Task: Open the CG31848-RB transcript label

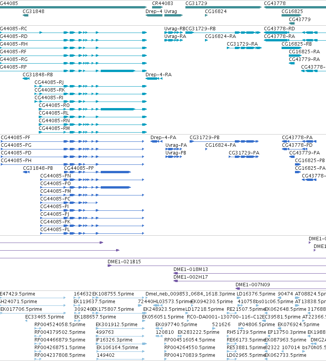Action: 38,75
